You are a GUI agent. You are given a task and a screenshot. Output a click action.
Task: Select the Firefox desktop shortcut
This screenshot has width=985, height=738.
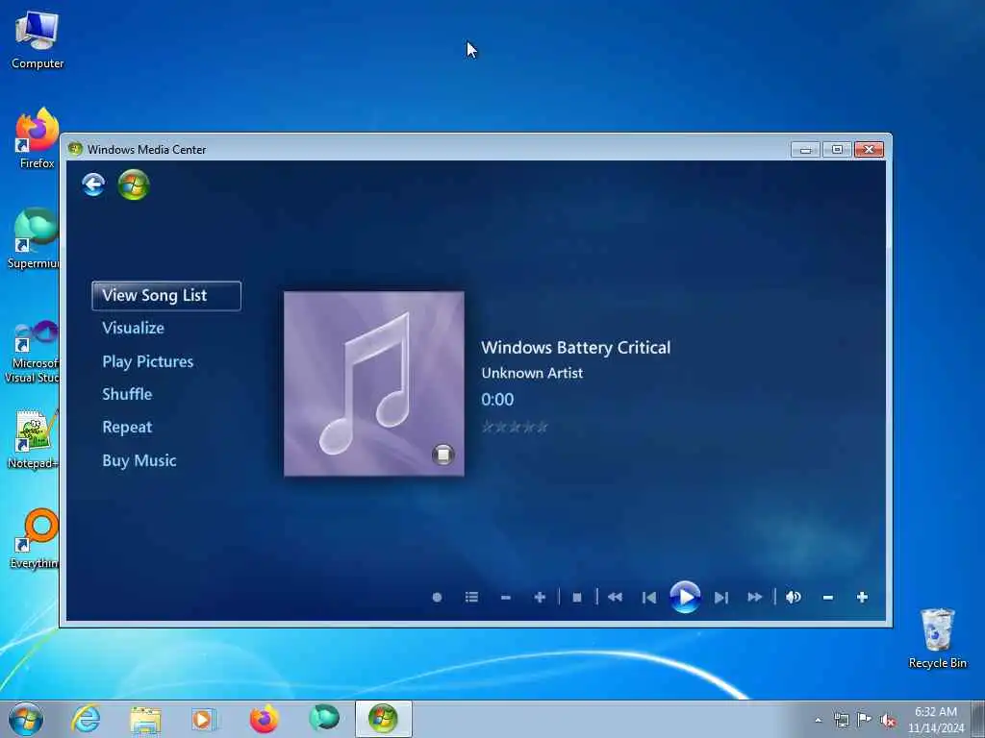[38, 138]
